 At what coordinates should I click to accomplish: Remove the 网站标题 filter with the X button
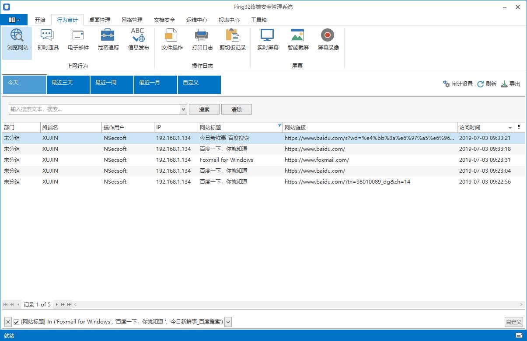[x=7, y=322]
